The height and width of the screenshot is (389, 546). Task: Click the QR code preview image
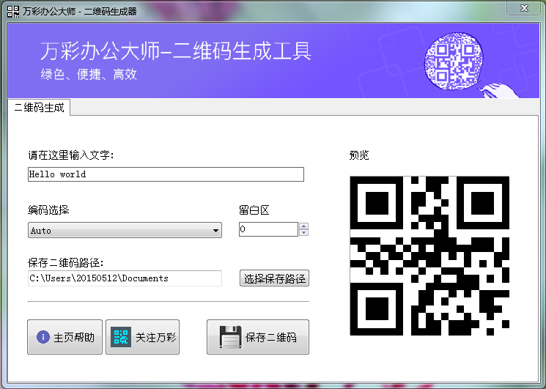tap(429, 256)
